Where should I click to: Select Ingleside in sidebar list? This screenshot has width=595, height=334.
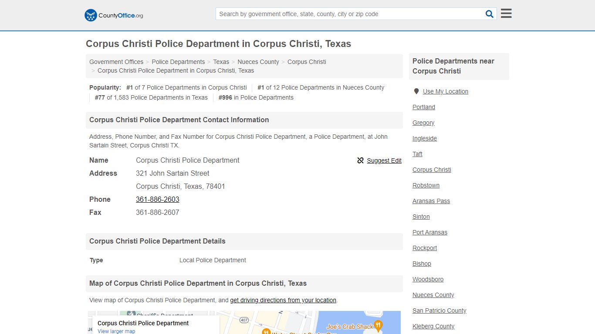(x=425, y=138)
